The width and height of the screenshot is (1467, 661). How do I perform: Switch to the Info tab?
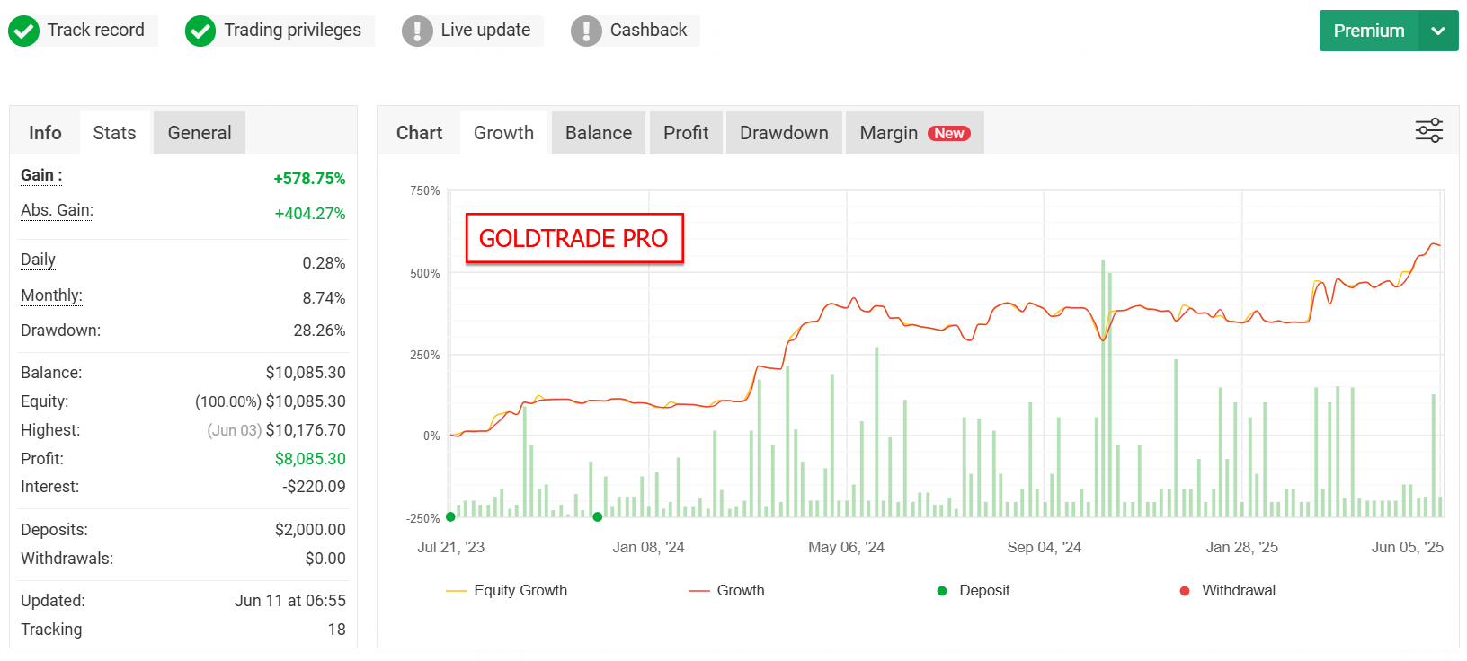tap(44, 132)
